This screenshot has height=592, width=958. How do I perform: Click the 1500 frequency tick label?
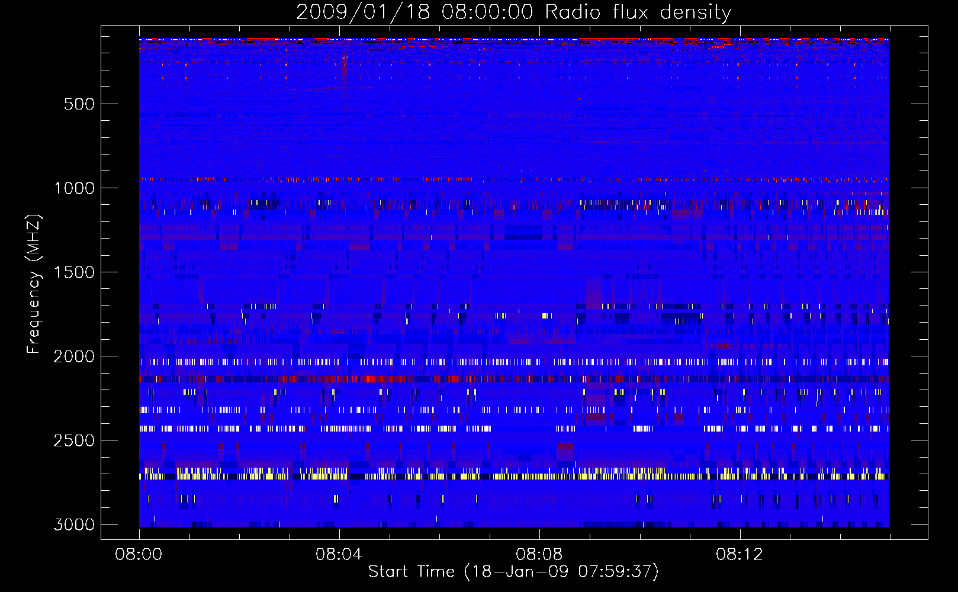pyautogui.click(x=74, y=272)
